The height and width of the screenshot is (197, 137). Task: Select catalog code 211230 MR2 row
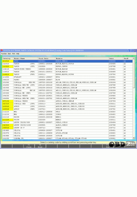click(67, 115)
